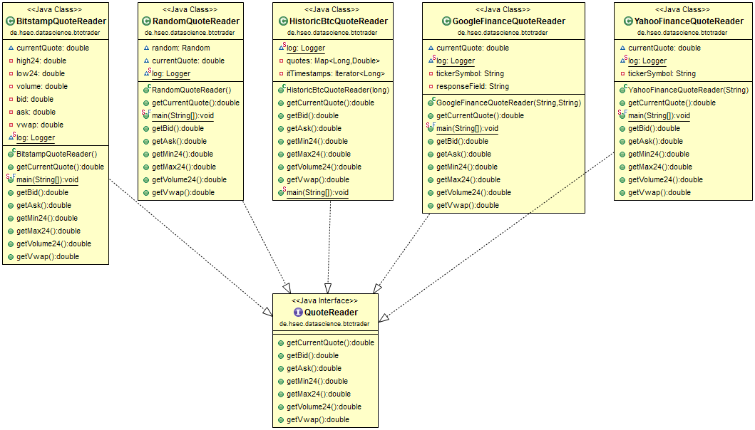Click getAsk():double in BitstampQuoteReader
The image size is (755, 430).
tap(43, 205)
